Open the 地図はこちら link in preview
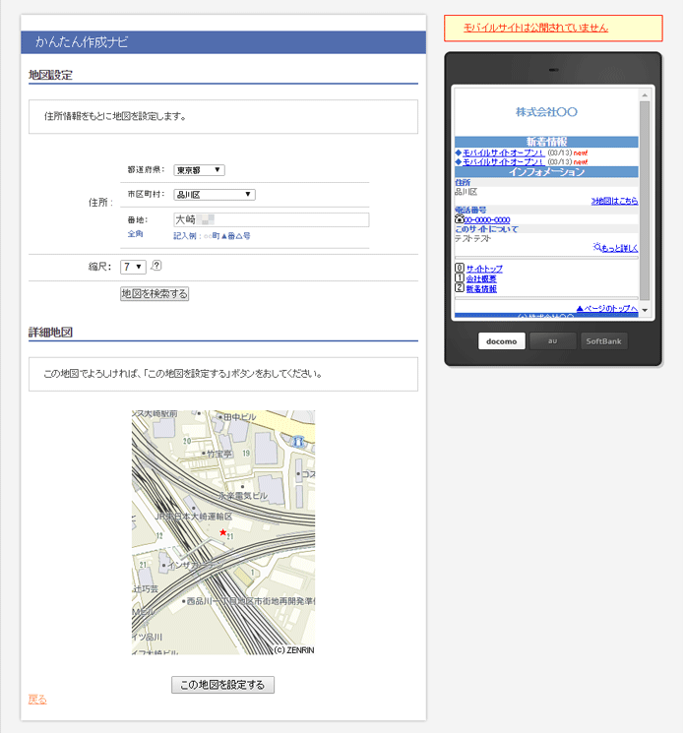Image resolution: width=683 pixels, height=733 pixels. [614, 201]
